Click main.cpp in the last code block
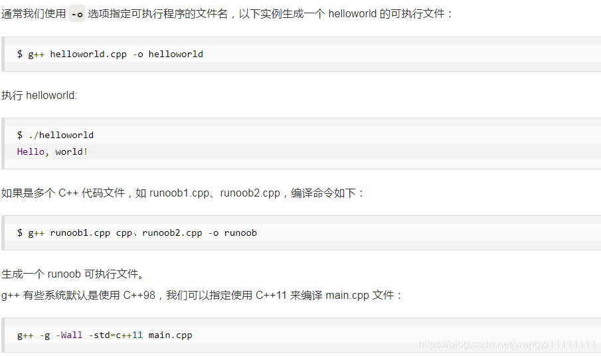Image resolution: width=601 pixels, height=356 pixels. tap(170, 335)
